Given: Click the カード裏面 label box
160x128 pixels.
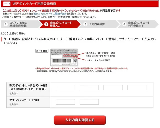Looking at the screenshot, I should click(x=42, y=51).
